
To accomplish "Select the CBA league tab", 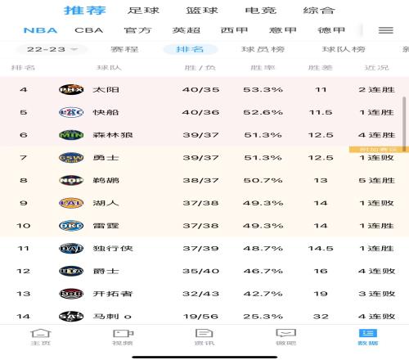I will point(89,30).
